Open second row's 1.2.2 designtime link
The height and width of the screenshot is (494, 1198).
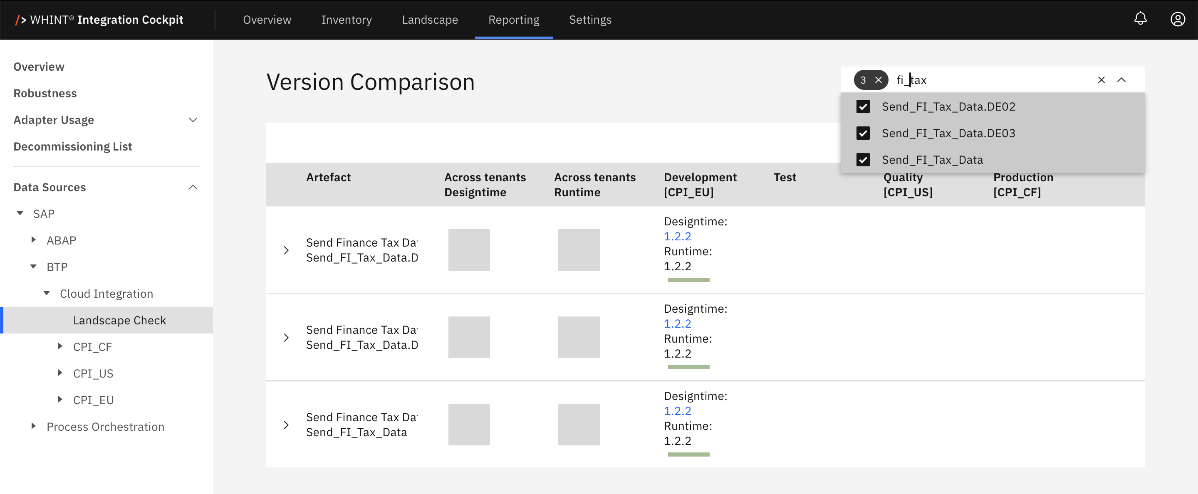tap(677, 324)
